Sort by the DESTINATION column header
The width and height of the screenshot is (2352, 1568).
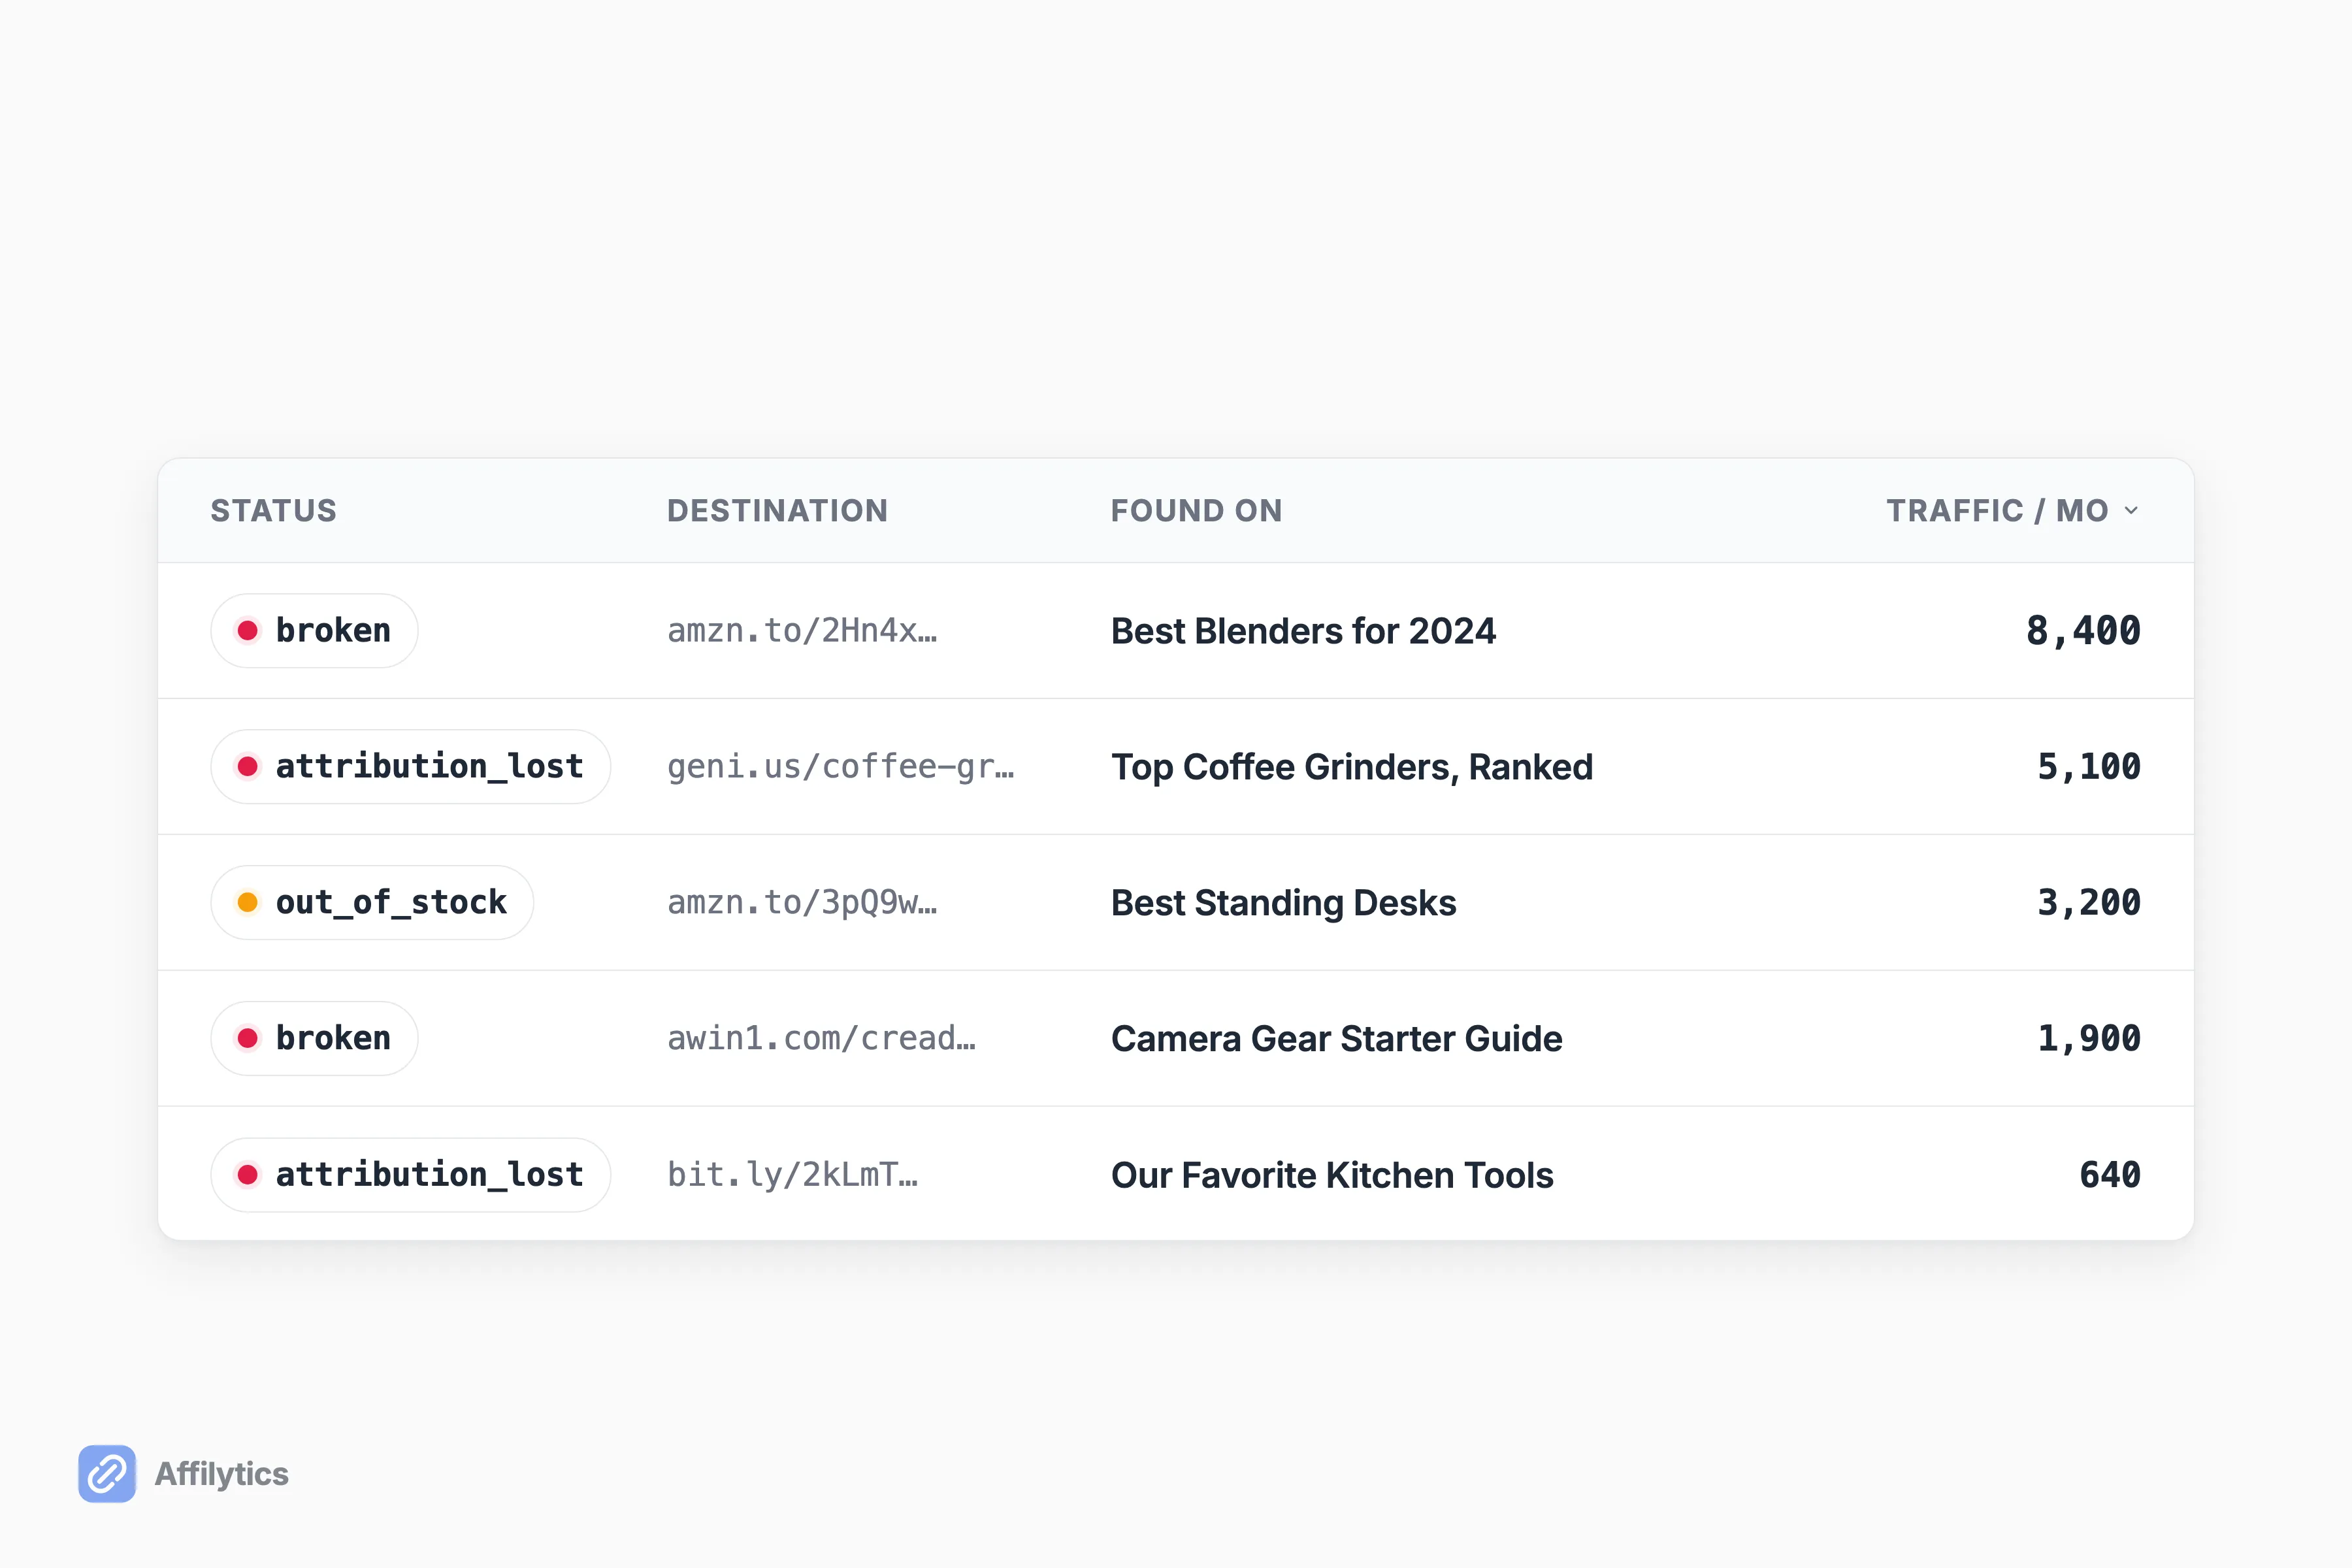(x=777, y=511)
